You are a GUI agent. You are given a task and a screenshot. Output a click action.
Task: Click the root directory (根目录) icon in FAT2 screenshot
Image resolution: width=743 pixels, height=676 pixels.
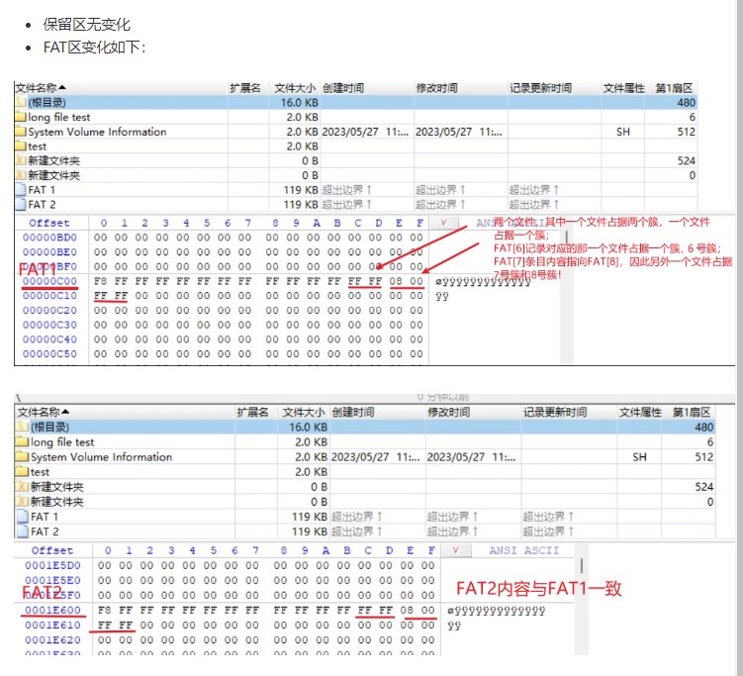(x=23, y=427)
